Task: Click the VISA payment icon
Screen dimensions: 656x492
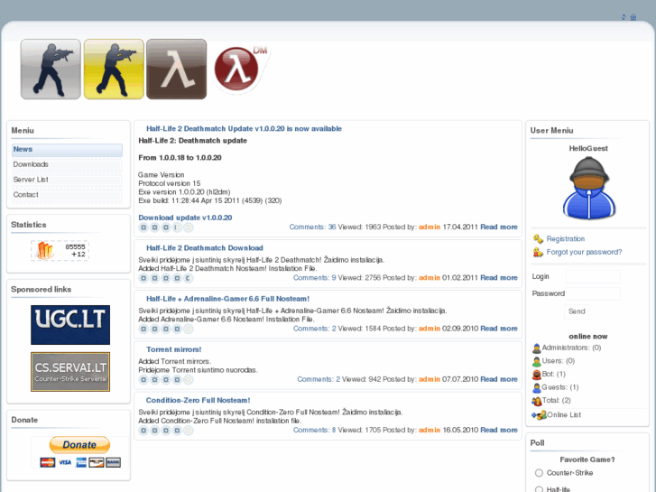Action: [65, 462]
